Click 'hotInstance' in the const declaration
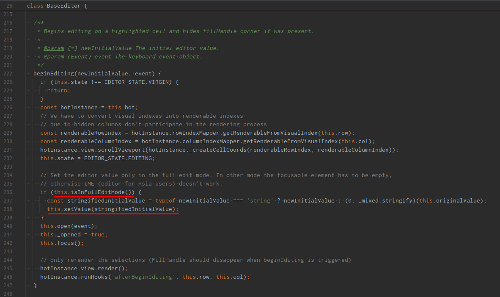 (79, 108)
